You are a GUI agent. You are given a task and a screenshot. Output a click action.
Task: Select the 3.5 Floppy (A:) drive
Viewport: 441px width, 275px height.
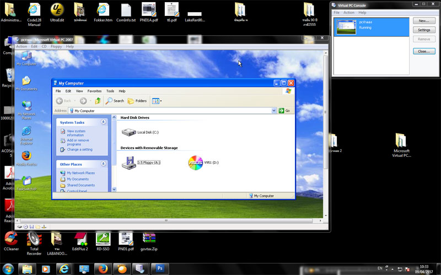click(141, 162)
